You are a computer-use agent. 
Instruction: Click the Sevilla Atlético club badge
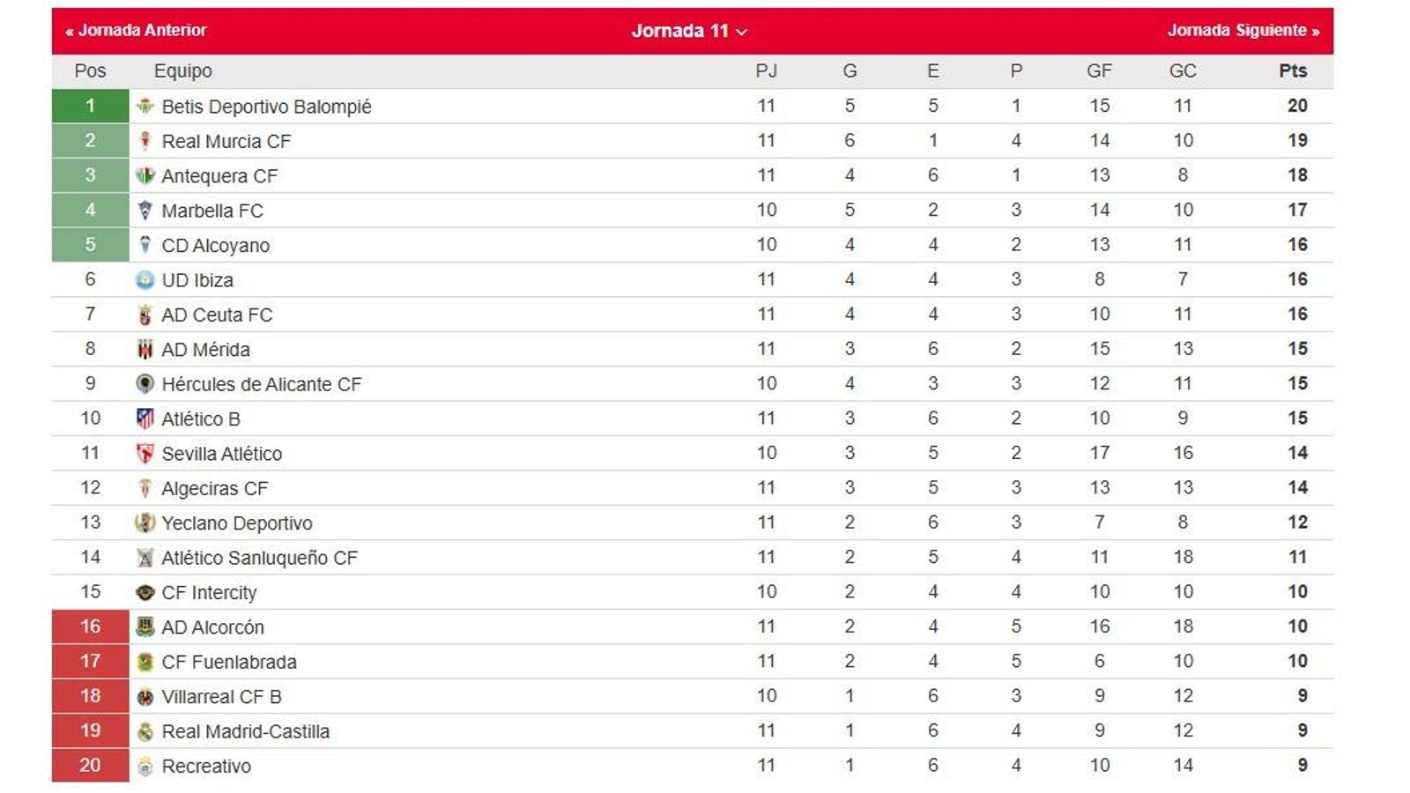tap(145, 453)
